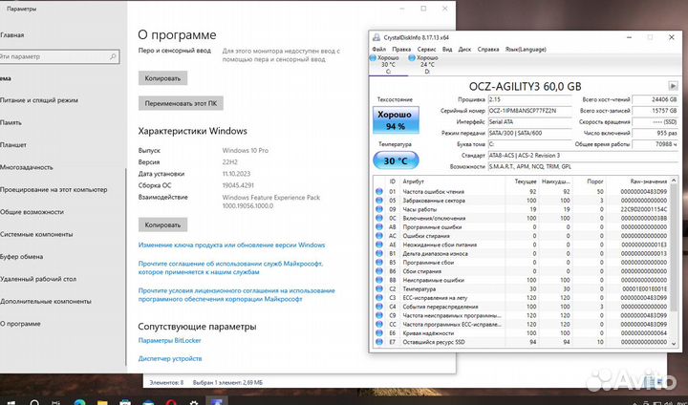The image size is (688, 405).
Task: Click the status orb for B5 Программные сбои
Action: (379, 263)
